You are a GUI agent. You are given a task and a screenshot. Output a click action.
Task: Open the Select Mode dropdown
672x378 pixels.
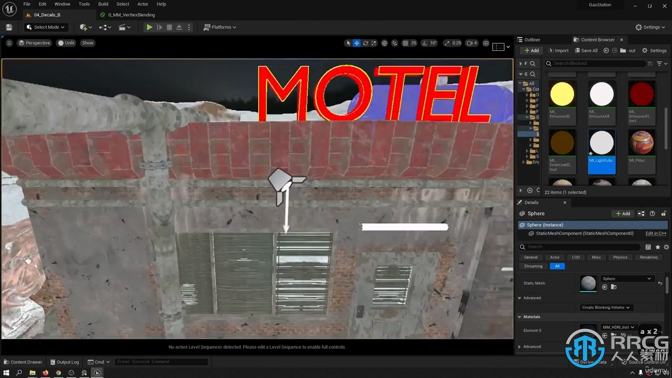pyautogui.click(x=46, y=27)
